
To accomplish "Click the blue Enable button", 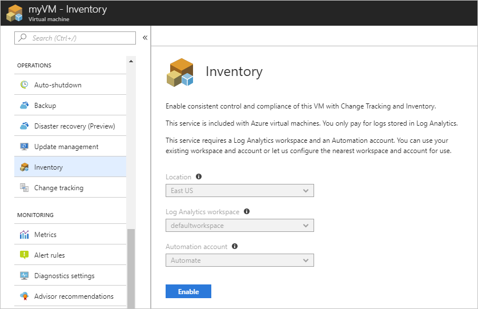I will 188,291.
